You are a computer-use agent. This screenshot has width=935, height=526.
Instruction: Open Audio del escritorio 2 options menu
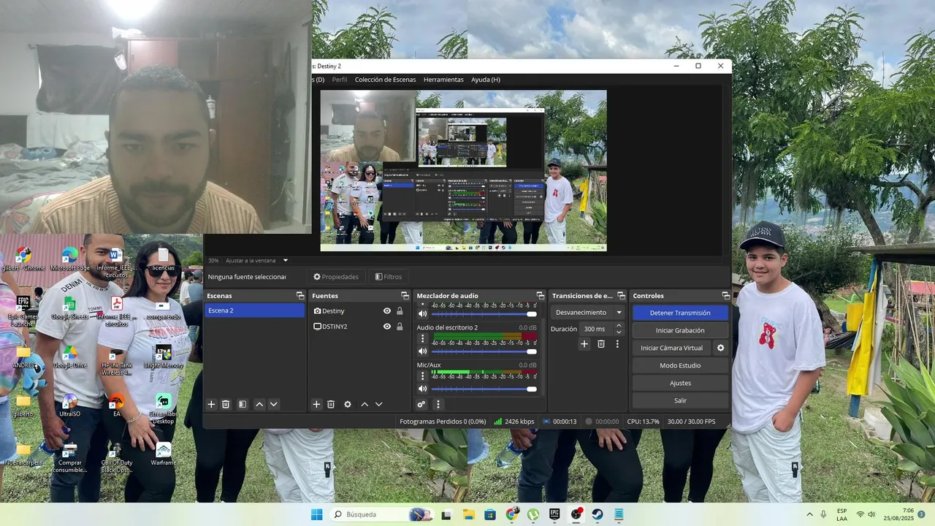point(422,338)
